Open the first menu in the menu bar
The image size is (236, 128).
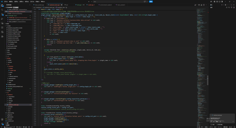6,1
